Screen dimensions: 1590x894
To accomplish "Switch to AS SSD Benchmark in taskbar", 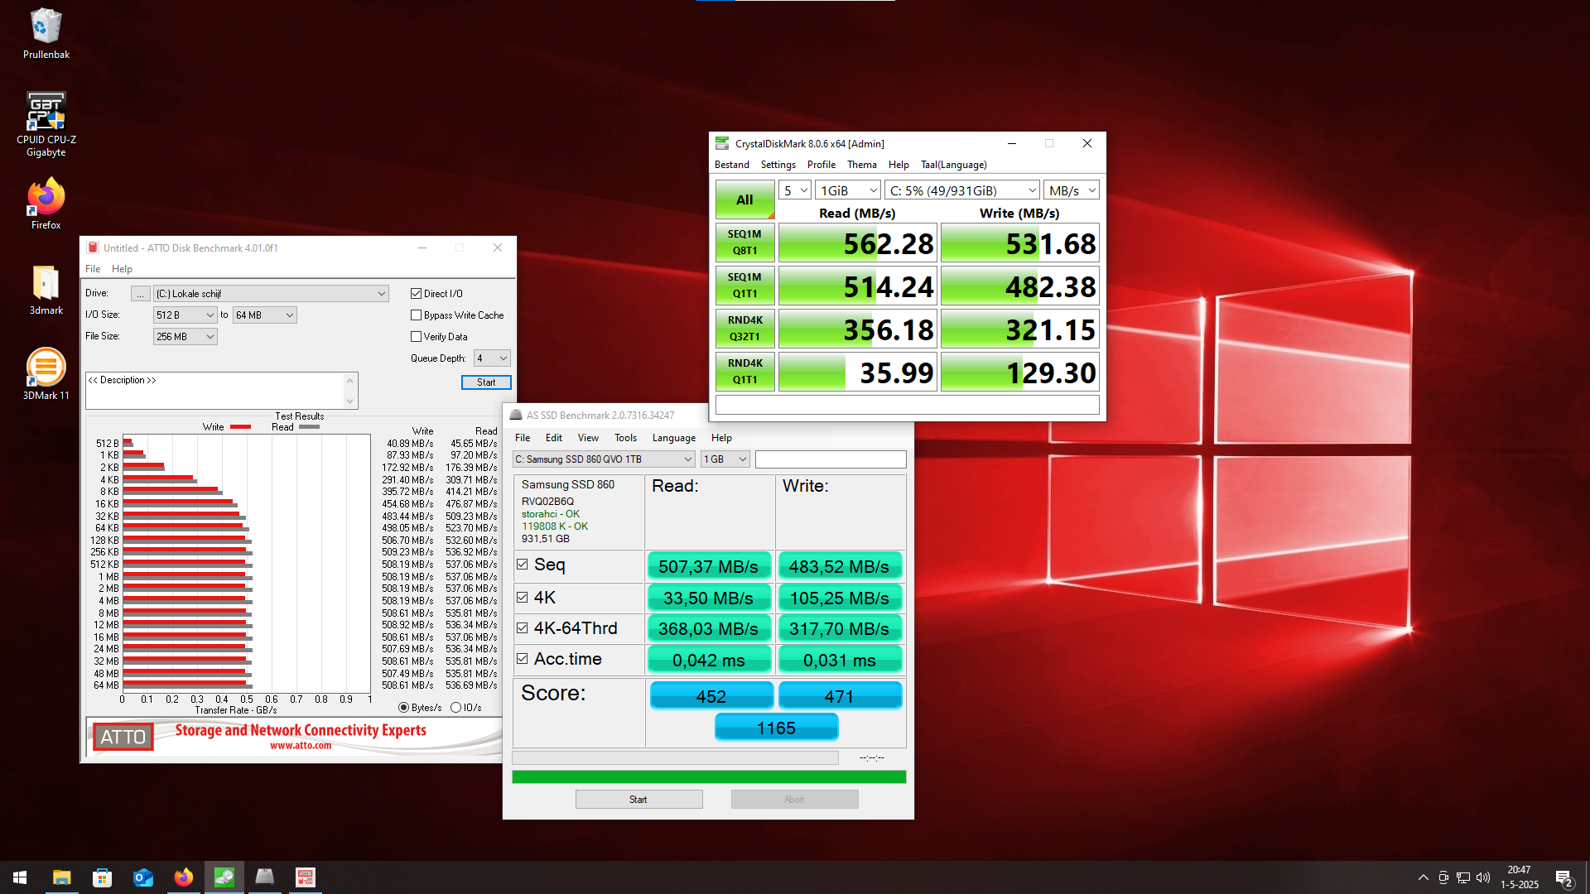I will (x=265, y=877).
